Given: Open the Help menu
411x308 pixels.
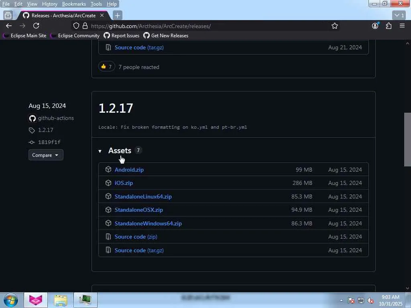Looking at the screenshot, I should pyautogui.click(x=112, y=4).
